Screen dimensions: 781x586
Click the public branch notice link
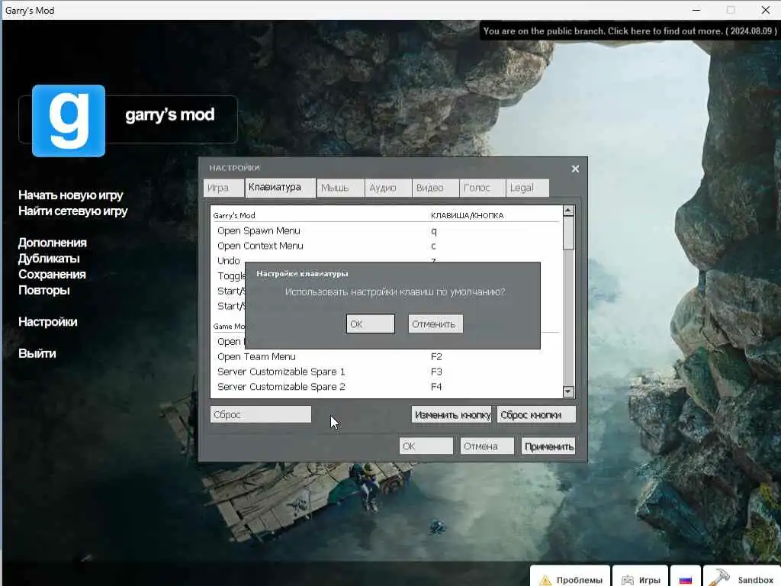629,31
